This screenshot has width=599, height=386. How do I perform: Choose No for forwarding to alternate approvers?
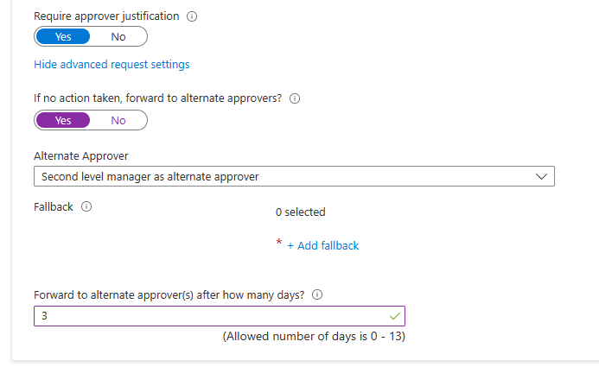(x=118, y=120)
